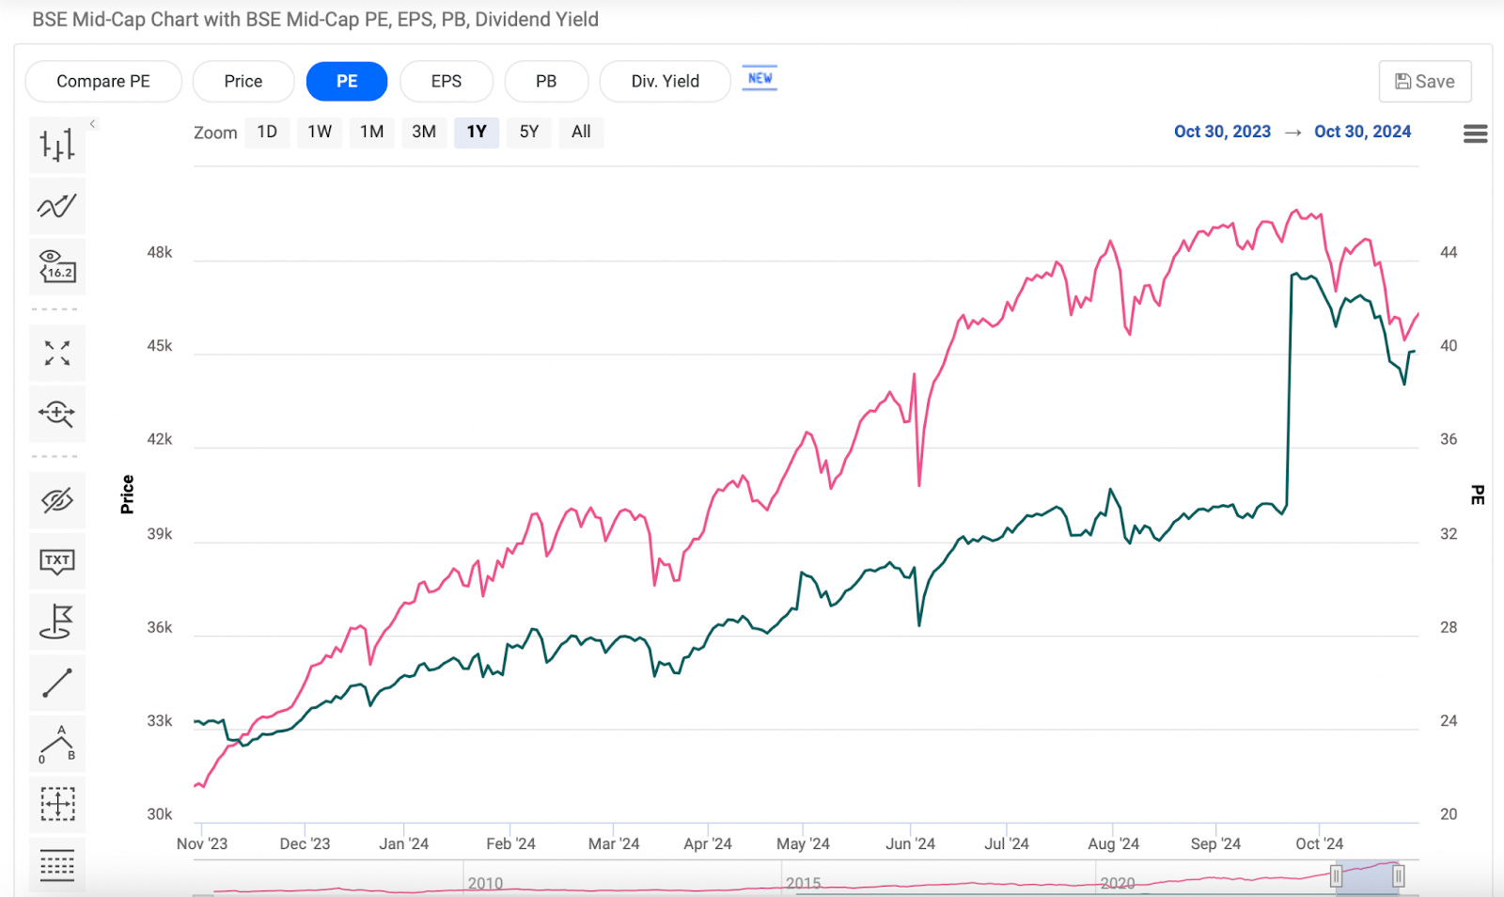Set zoom range to All
Screen dimensions: 1504x897
581,133
